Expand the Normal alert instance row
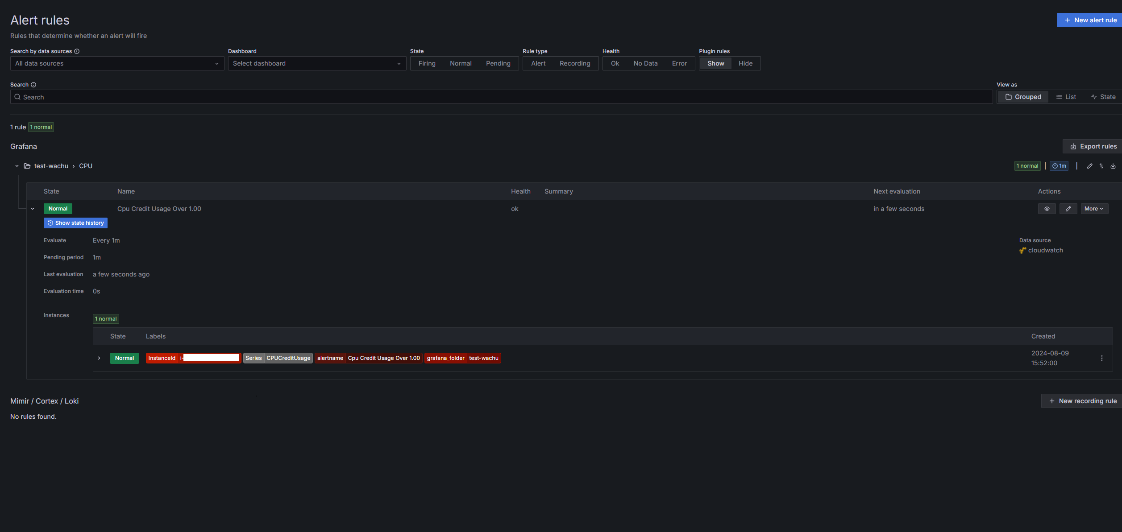Screen dimensions: 1122x532 (x=99, y=358)
